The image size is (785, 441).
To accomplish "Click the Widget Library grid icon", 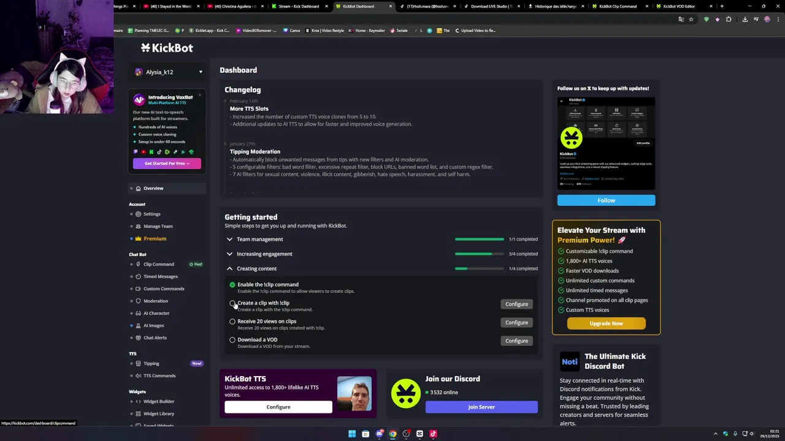I will 138,413.
